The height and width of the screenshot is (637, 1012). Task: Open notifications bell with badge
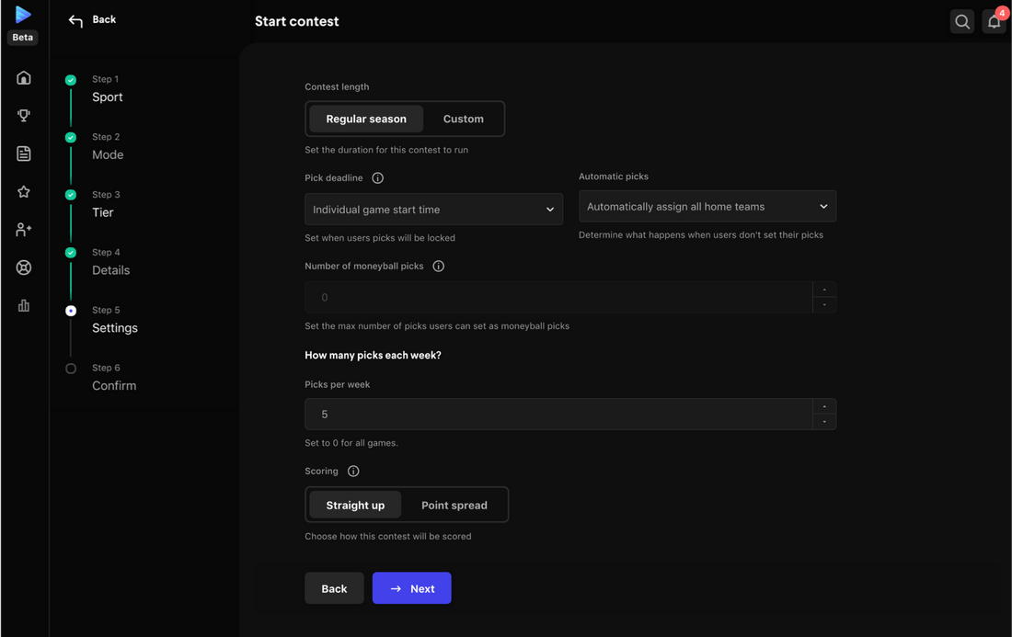click(994, 22)
